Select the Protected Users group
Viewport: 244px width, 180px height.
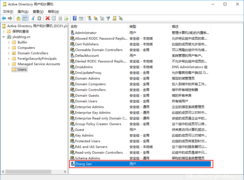(x=88, y=141)
